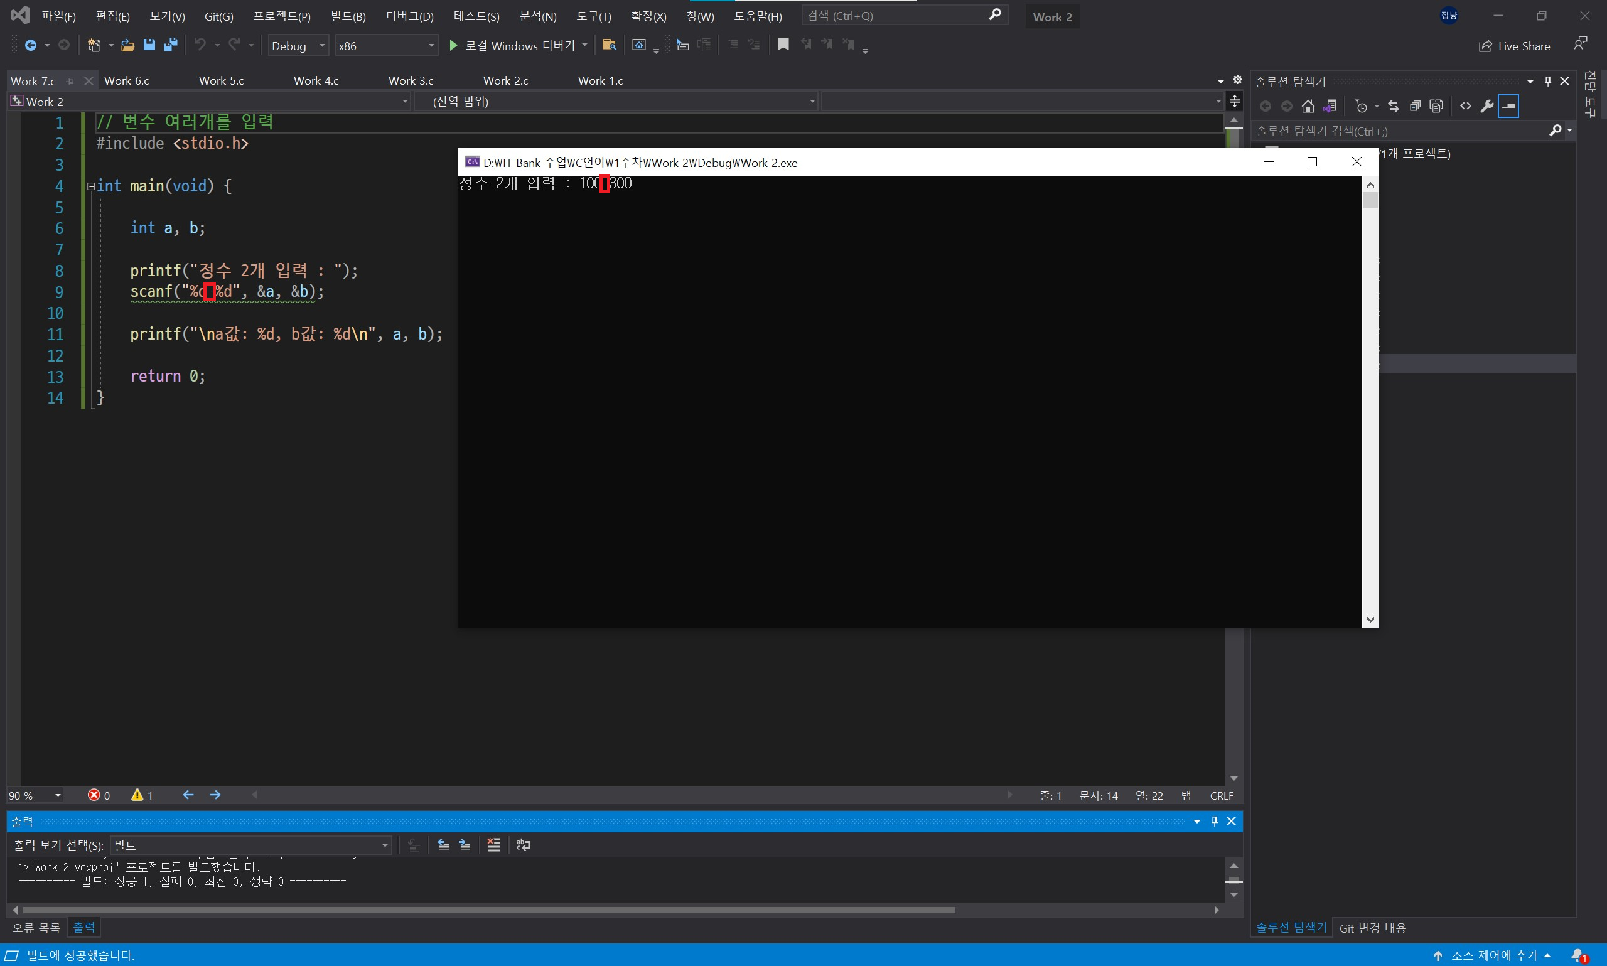Image resolution: width=1607 pixels, height=966 pixels.
Task: Toggle pin on Solution Explorer panel
Action: pos(1548,81)
